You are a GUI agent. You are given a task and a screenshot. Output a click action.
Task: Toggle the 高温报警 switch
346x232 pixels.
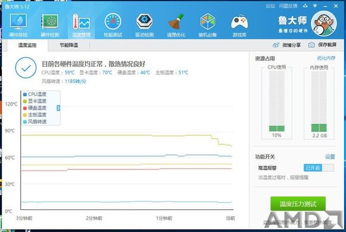(319, 168)
